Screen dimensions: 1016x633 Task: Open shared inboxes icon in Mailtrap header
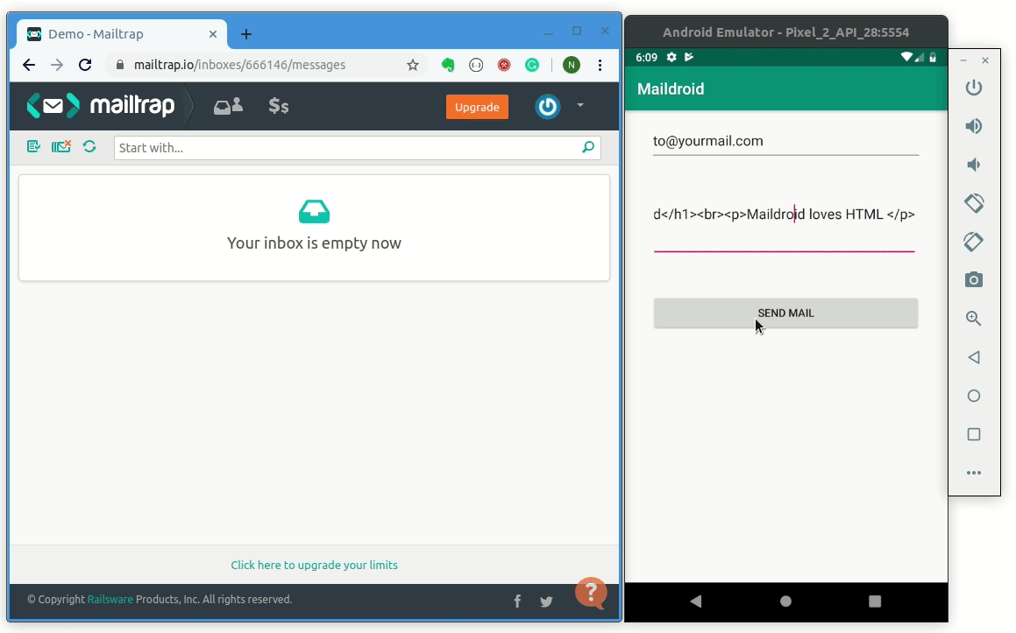228,106
